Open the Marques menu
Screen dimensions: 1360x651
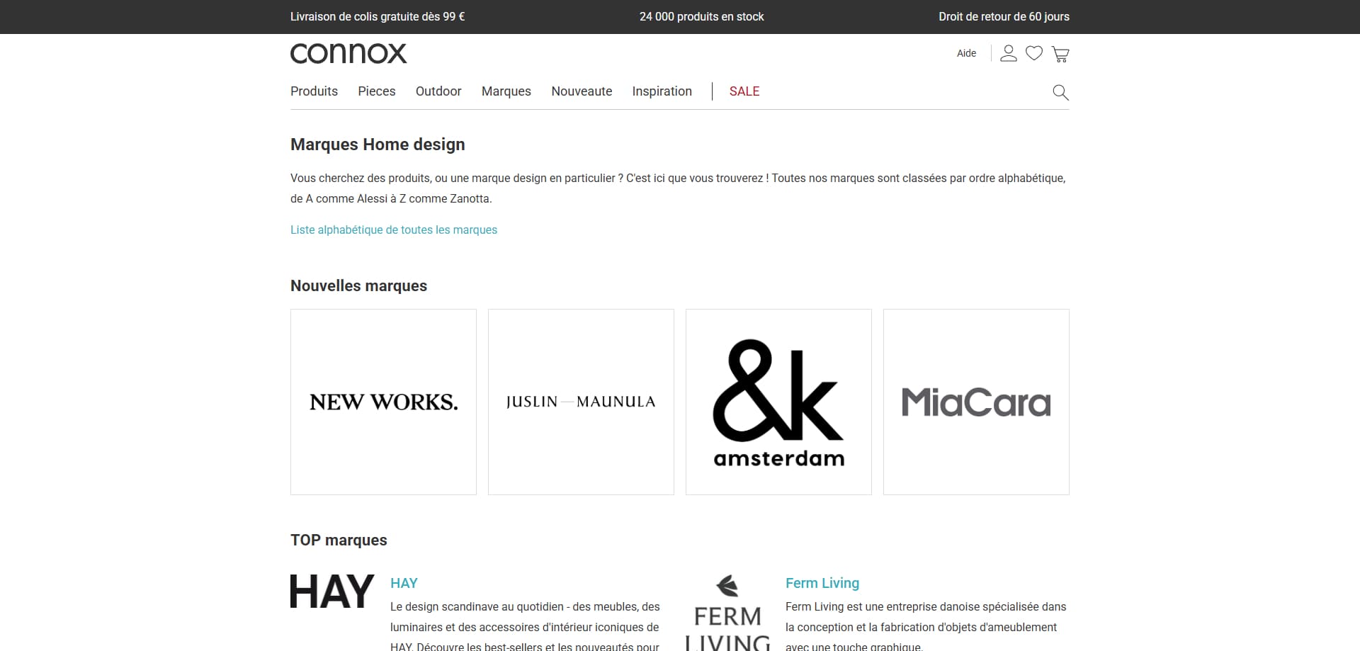pos(506,91)
